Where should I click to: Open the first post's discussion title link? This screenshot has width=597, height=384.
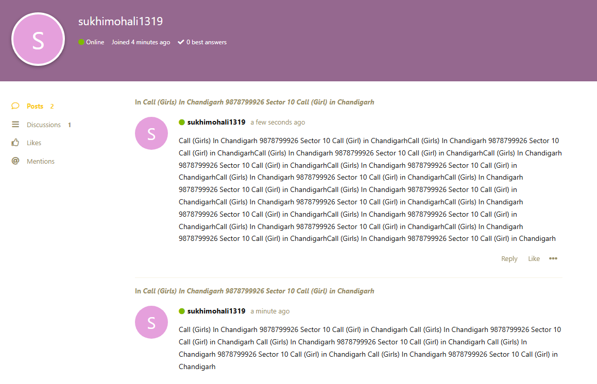pos(258,102)
